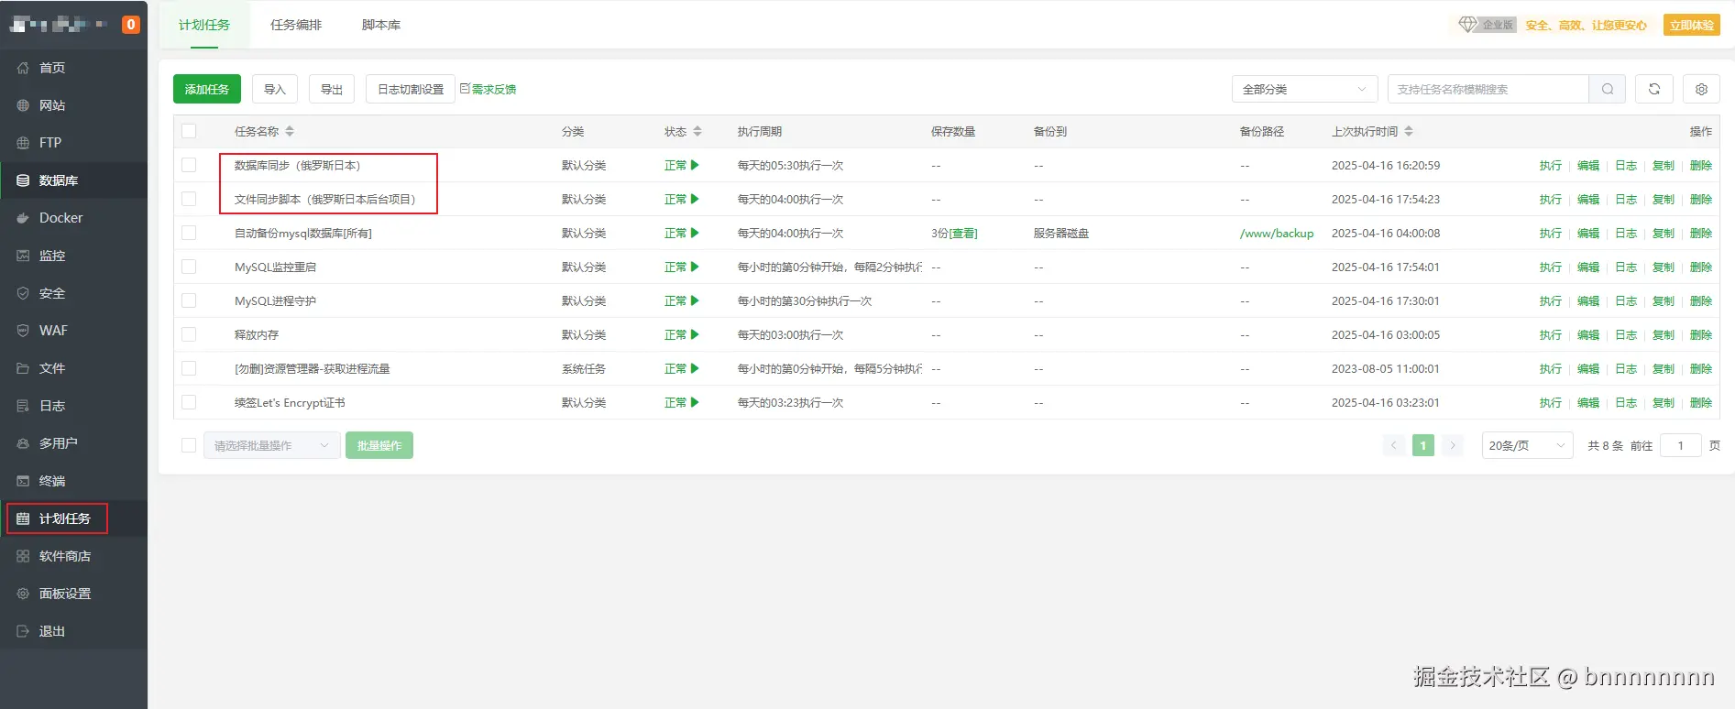Click the 终端 terminal icon in sidebar
Image resolution: width=1735 pixels, height=709 pixels.
pos(23,481)
